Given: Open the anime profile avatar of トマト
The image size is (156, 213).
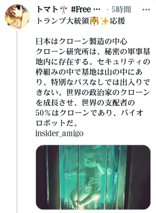Looking at the screenshot, I should pos(17,16).
